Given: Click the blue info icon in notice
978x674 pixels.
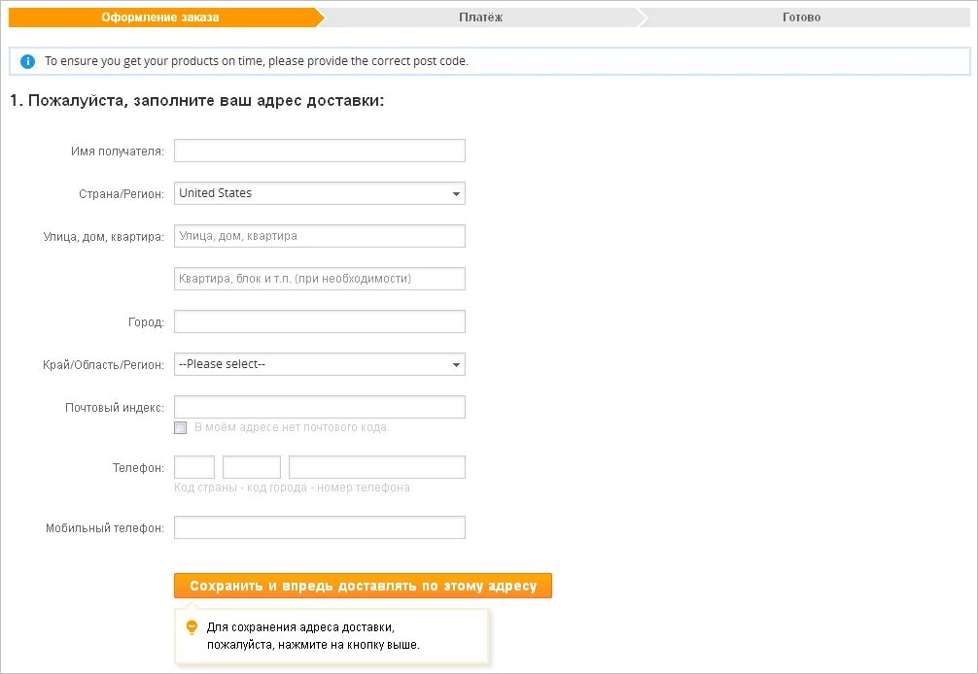Looking at the screenshot, I should [x=27, y=61].
